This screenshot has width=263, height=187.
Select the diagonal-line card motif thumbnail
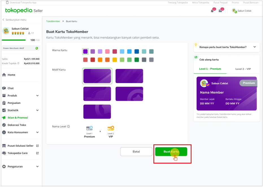(97, 76)
